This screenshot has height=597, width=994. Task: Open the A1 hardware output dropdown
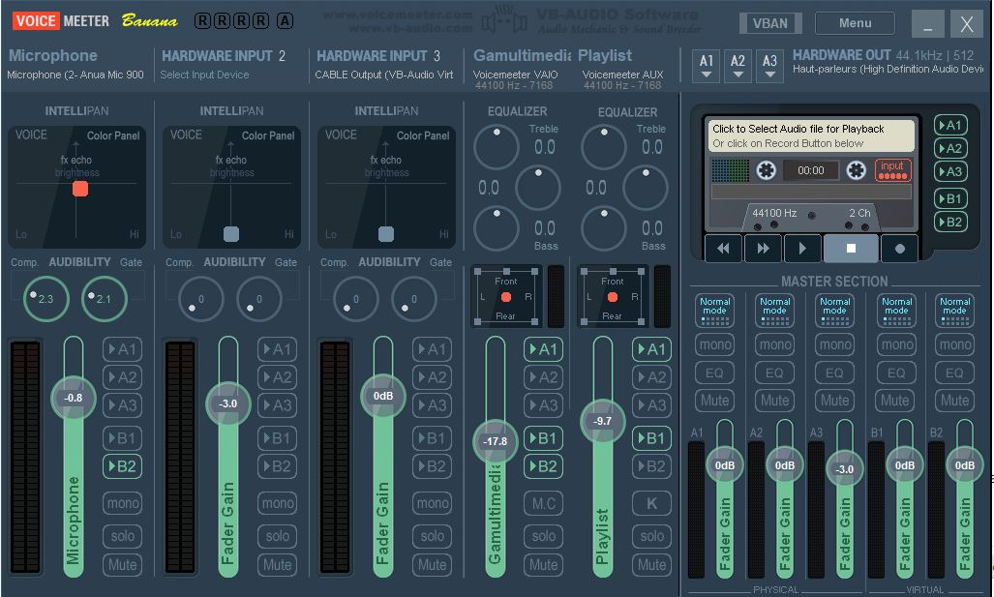(707, 66)
